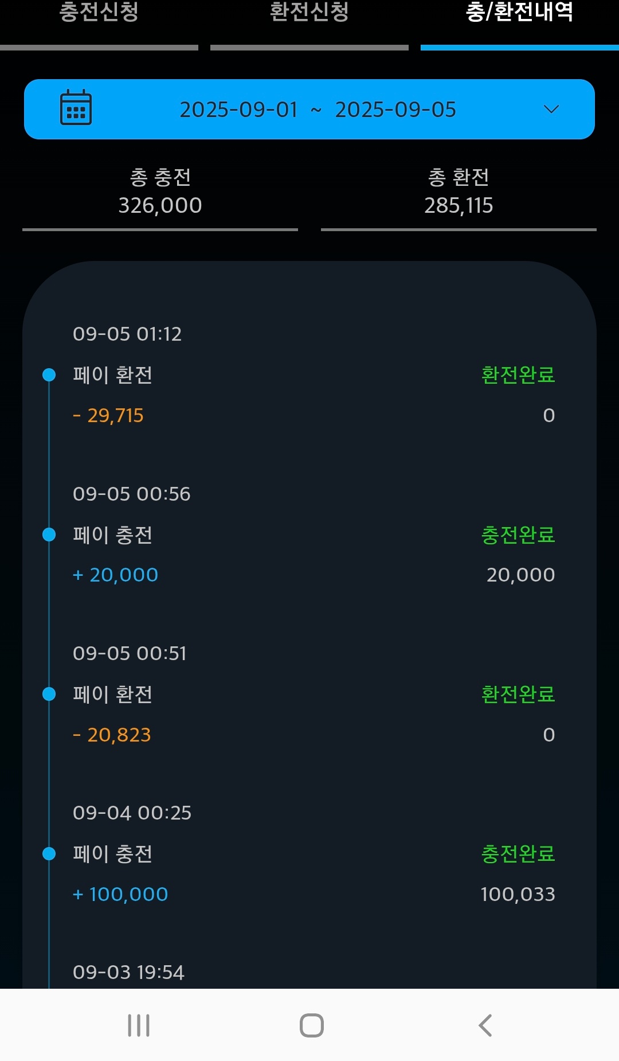Click timeline dot for 09-05 00:56 entry
The image size is (619, 1061).
click(49, 535)
